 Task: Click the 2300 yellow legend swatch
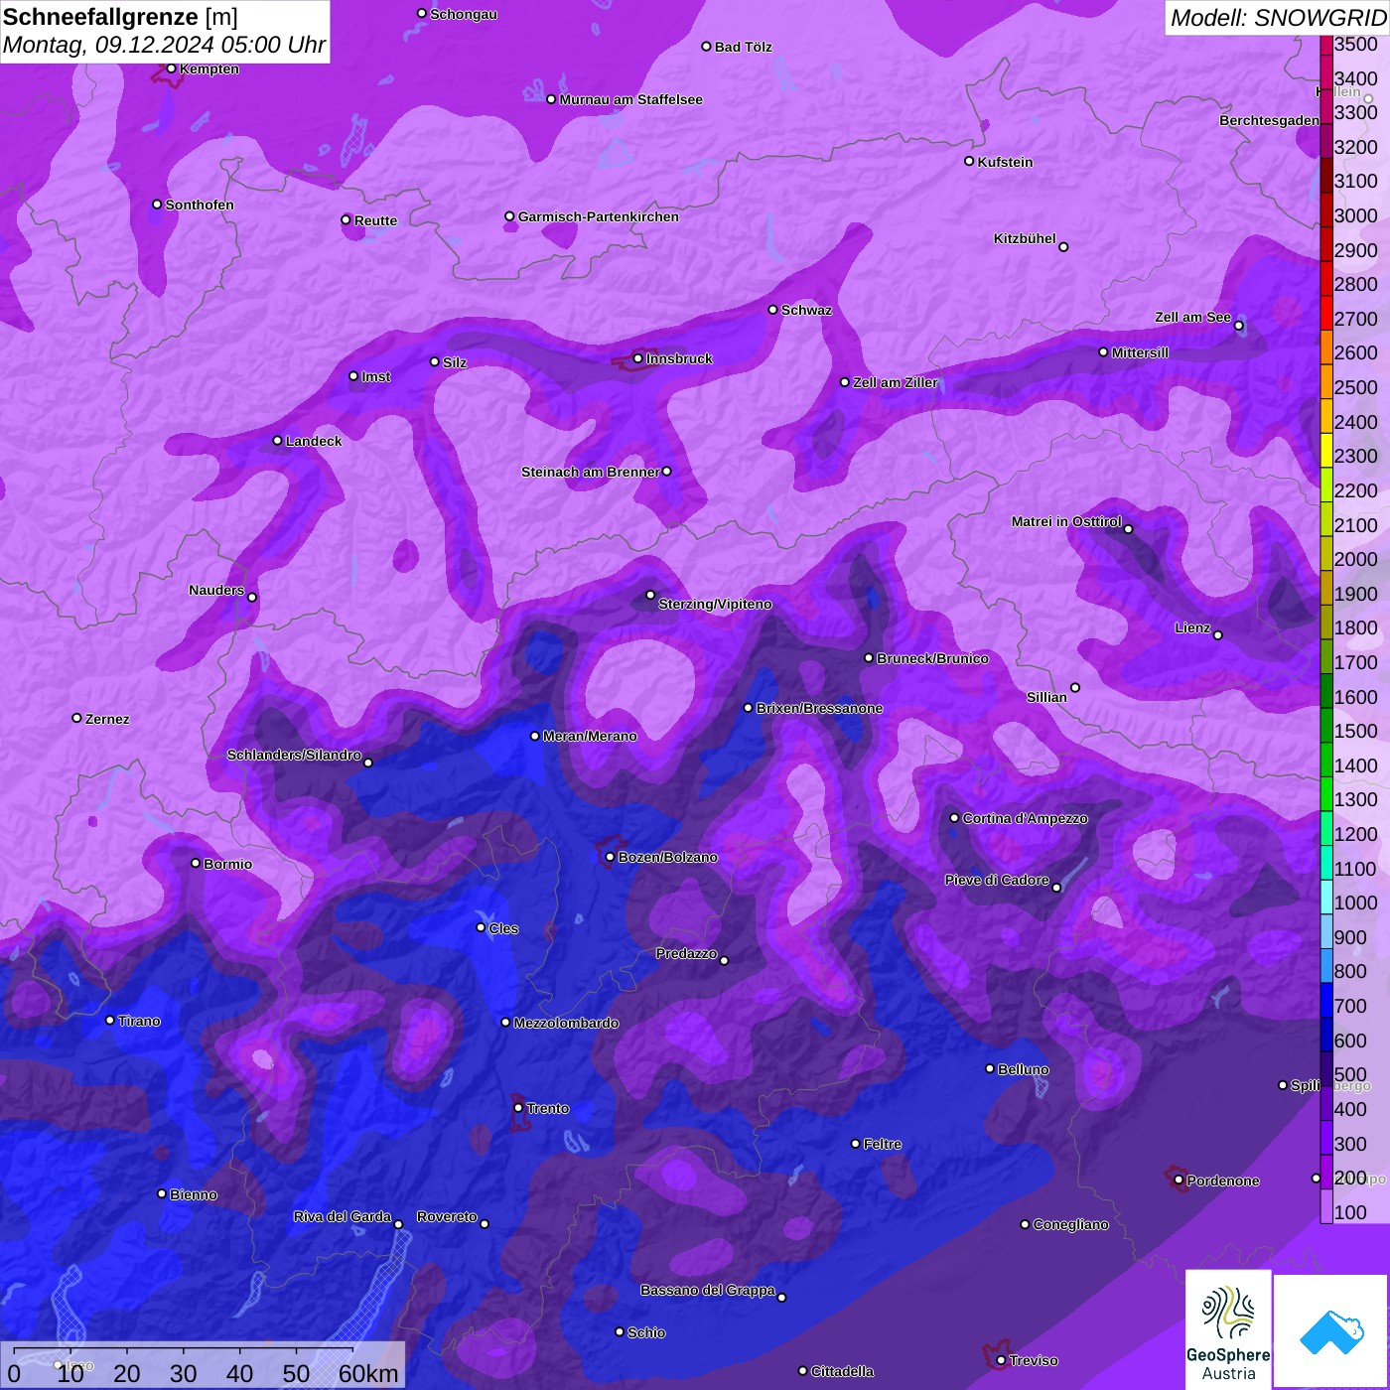tap(1325, 450)
